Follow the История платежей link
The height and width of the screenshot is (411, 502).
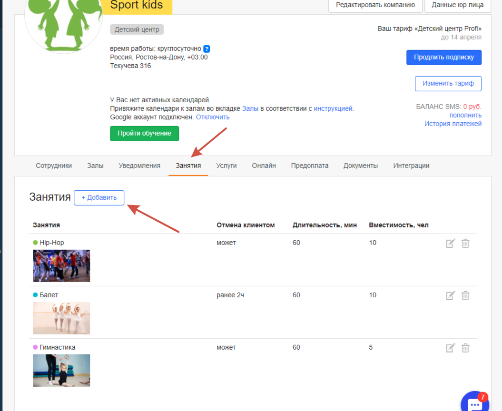(x=453, y=124)
